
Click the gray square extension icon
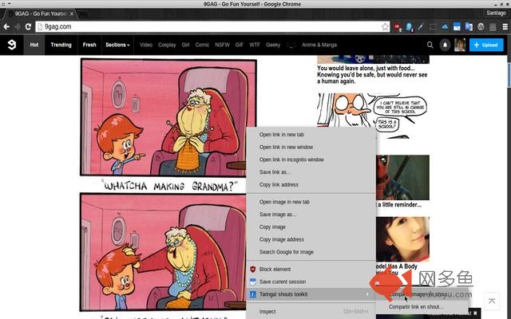pos(493,26)
